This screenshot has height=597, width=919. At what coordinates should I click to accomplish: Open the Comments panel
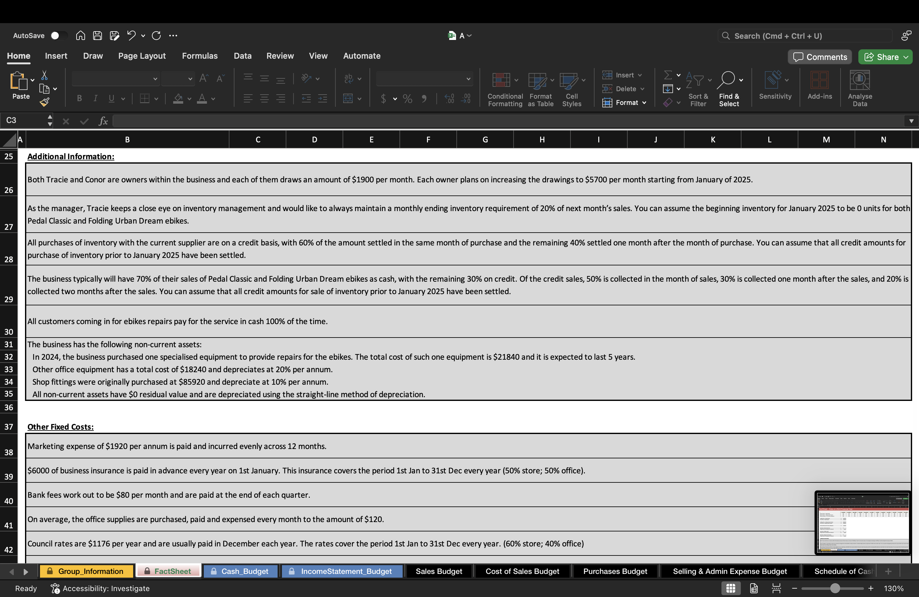(819, 57)
